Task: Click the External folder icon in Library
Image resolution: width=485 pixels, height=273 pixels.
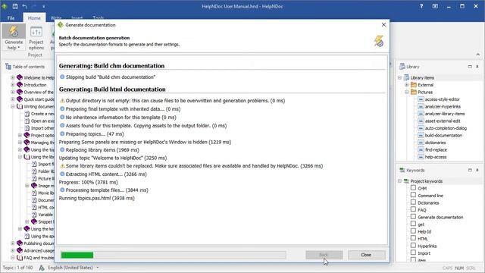Action: point(414,85)
